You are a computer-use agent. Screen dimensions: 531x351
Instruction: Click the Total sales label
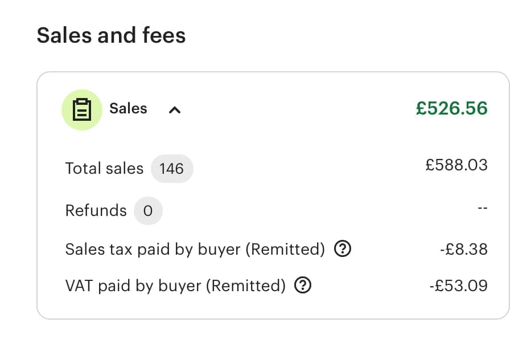(104, 169)
